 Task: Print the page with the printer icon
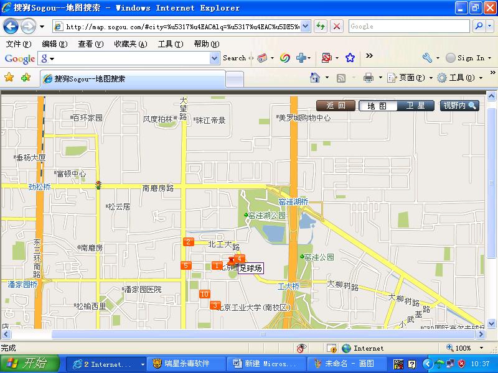click(x=369, y=78)
